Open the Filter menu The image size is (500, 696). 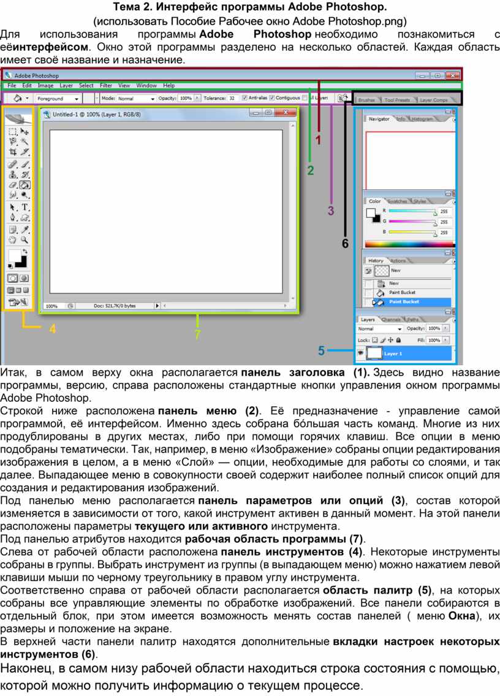(105, 86)
